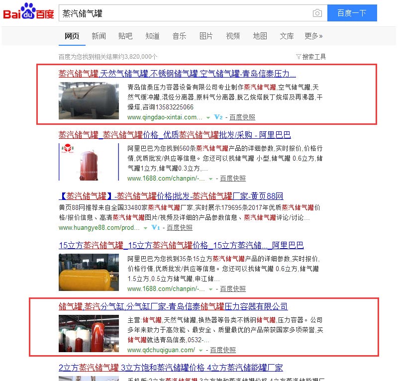This screenshot has width=398, height=381.
Task: Switch to the 图片 tab
Action: click(206, 36)
